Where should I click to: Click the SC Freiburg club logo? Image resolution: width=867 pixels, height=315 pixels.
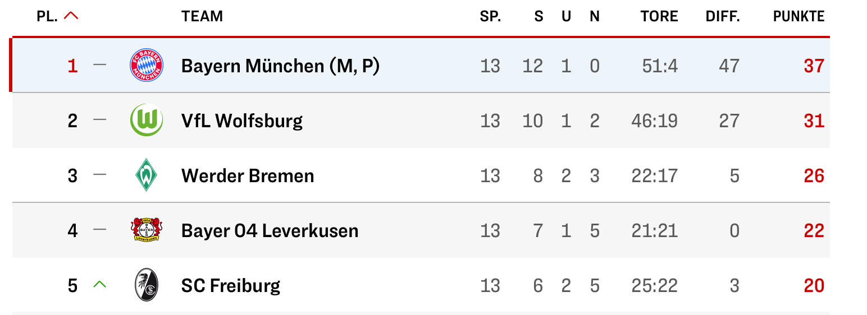[x=147, y=285]
